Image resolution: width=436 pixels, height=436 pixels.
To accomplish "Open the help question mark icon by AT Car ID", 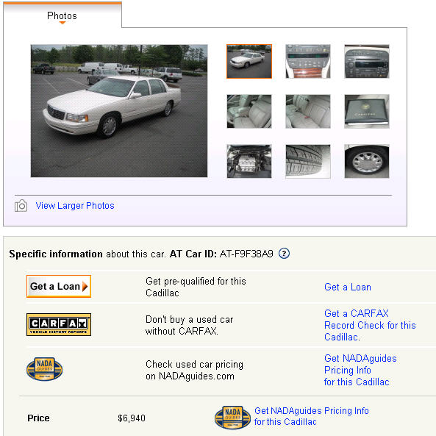I will [x=284, y=254].
